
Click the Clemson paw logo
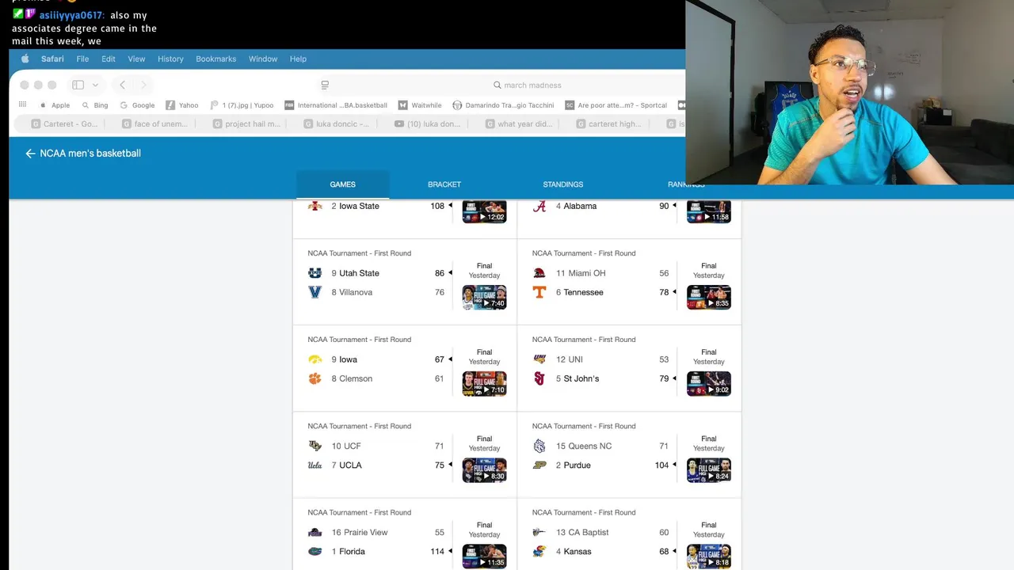(x=314, y=378)
